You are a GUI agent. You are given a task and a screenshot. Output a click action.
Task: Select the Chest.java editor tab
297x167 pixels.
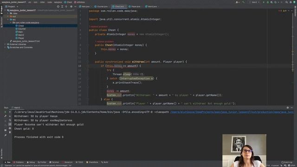pos(118,6)
